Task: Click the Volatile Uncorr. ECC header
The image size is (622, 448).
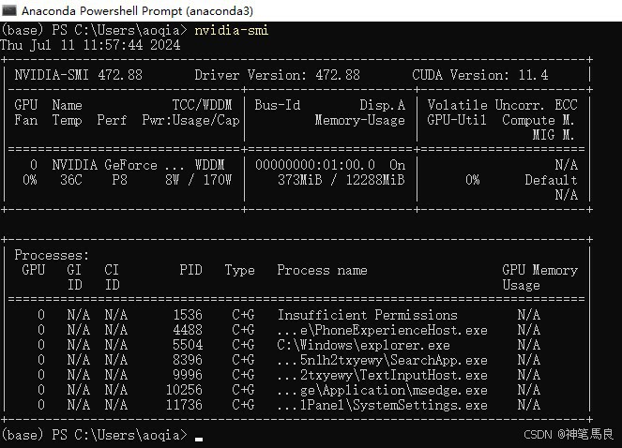Action: click(x=502, y=105)
